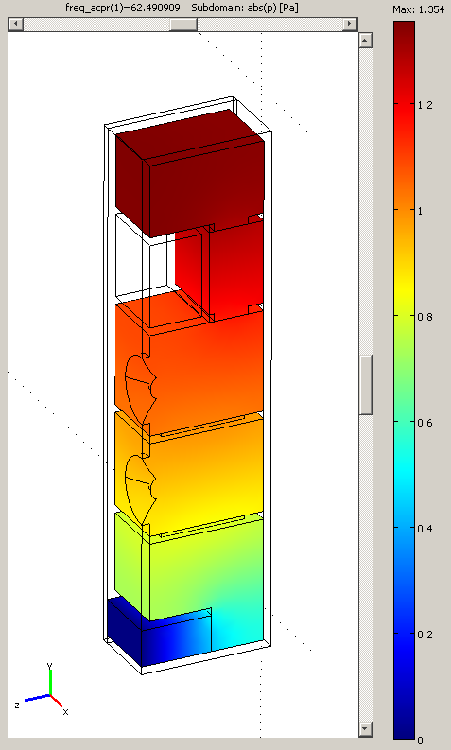The width and height of the screenshot is (451, 750).
Task: Click vertical scrollbar track above the thumb
Action: coord(365,201)
